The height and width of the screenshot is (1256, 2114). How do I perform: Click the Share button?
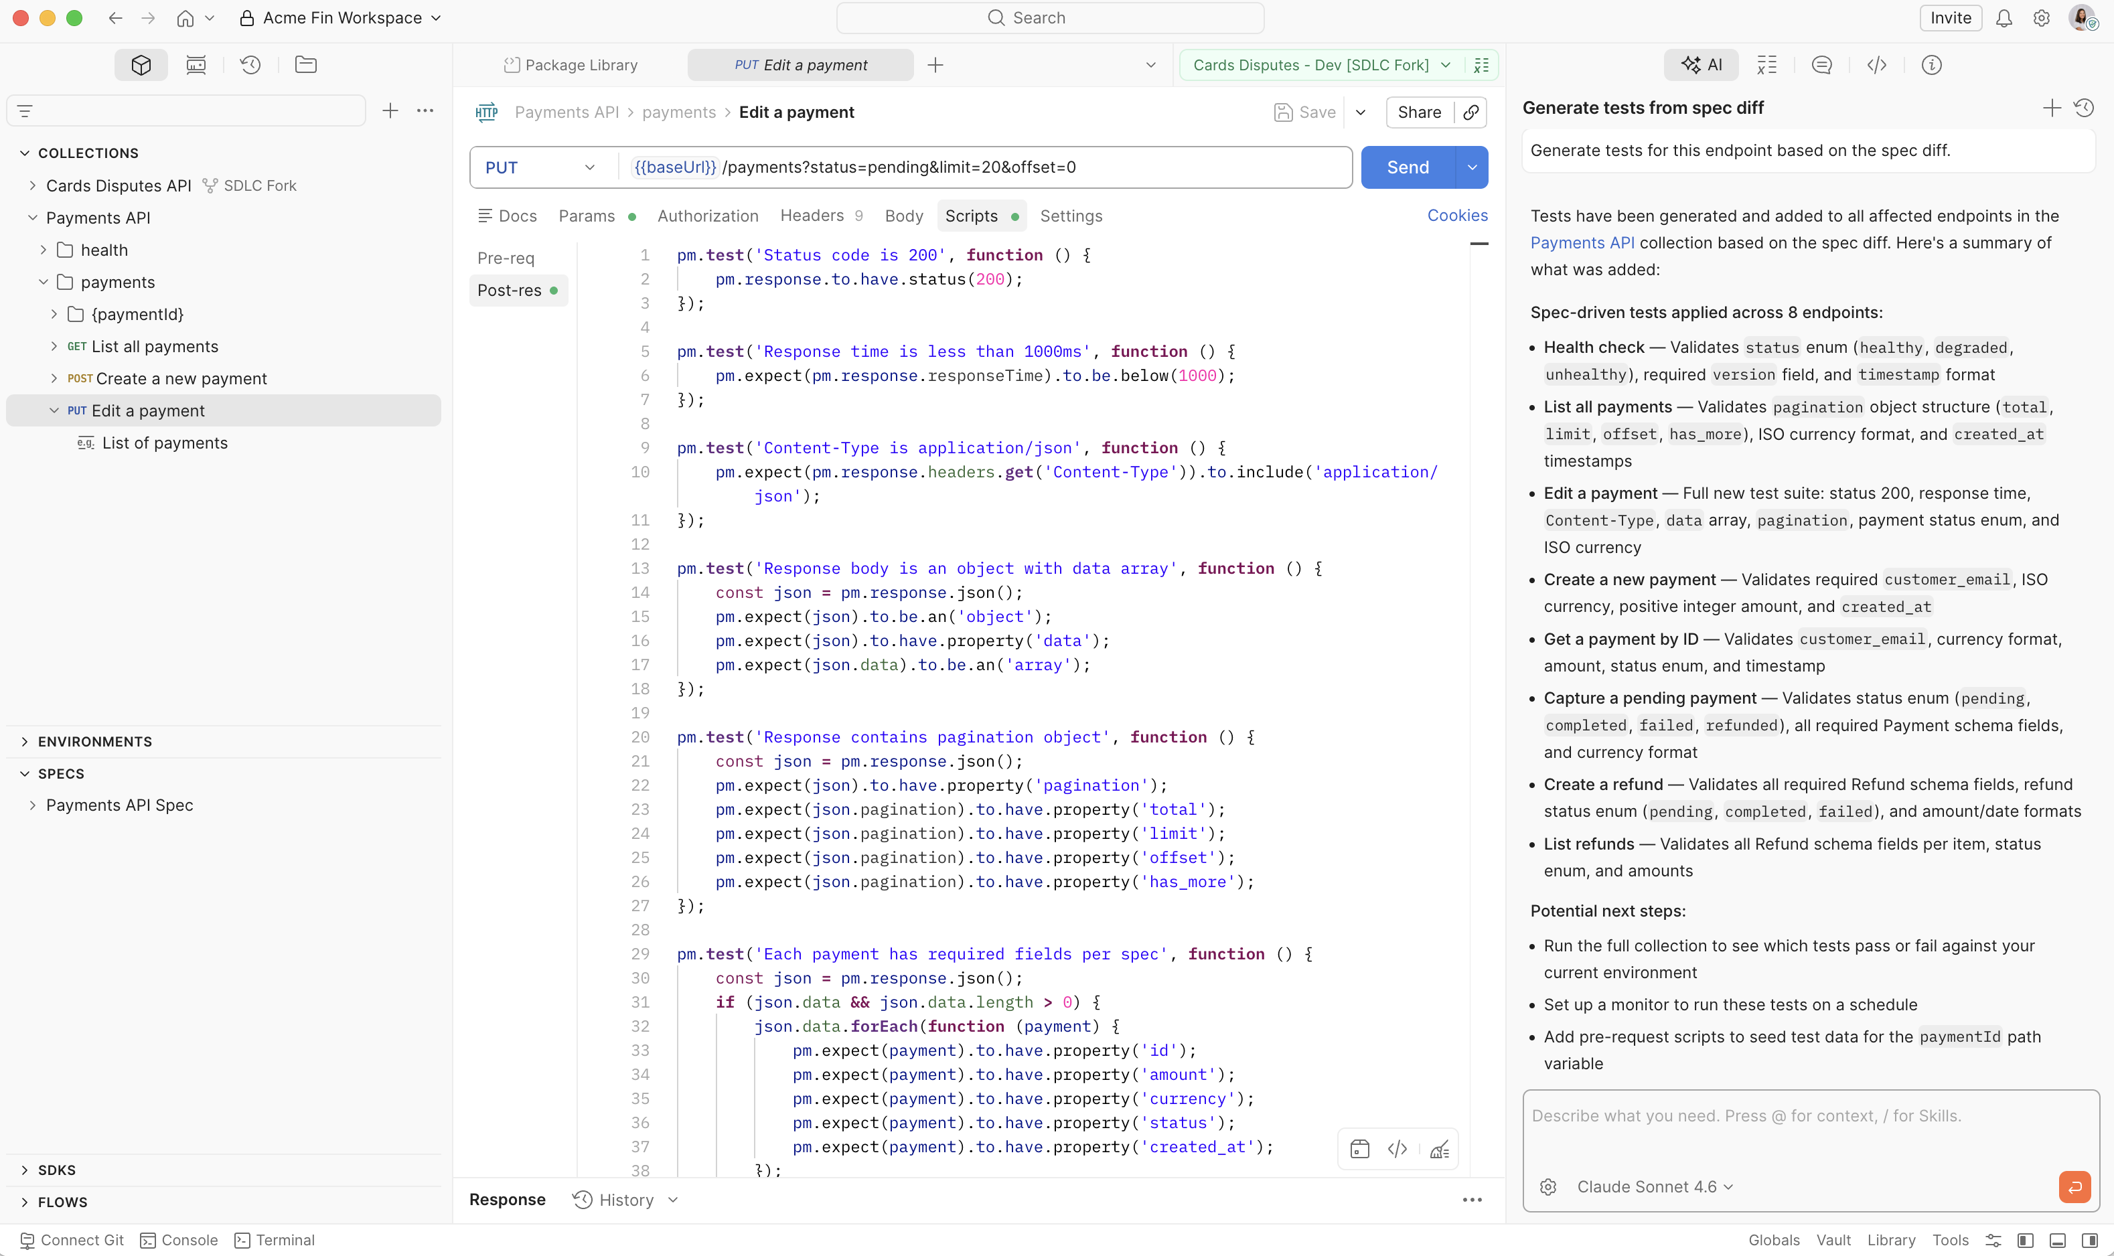[x=1419, y=112]
